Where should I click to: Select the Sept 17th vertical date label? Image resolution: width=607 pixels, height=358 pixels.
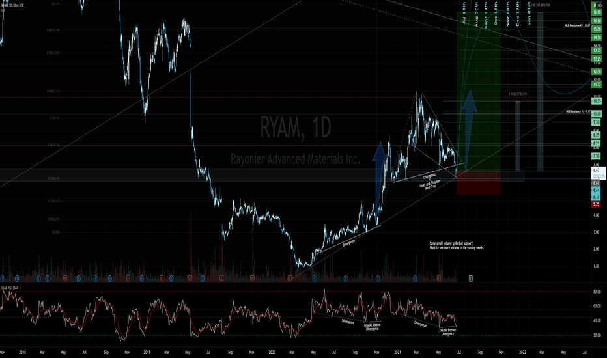click(x=486, y=16)
